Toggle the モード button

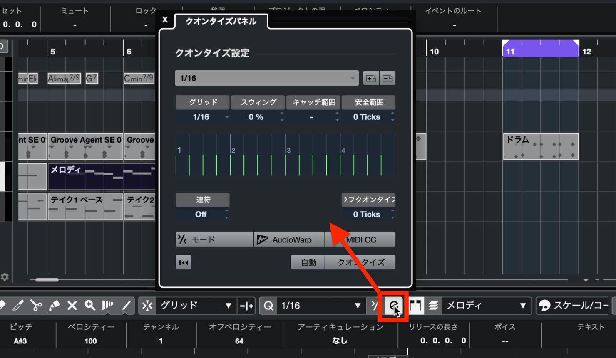coord(214,239)
